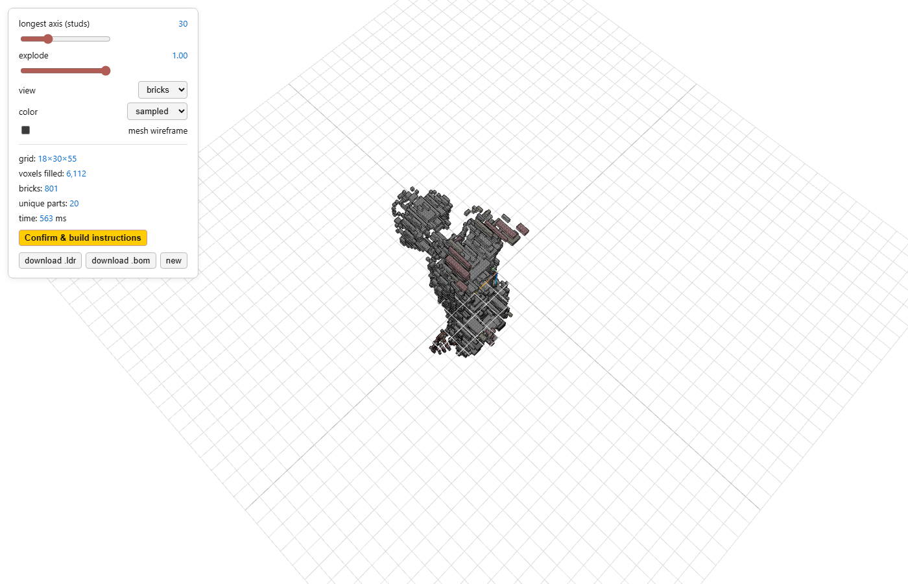The height and width of the screenshot is (584, 908).
Task: Click the voxels filled count 6,112
Action: pyautogui.click(x=76, y=174)
